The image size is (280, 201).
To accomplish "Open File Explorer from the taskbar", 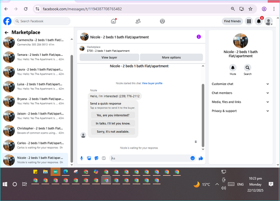I will (x=45, y=172).
